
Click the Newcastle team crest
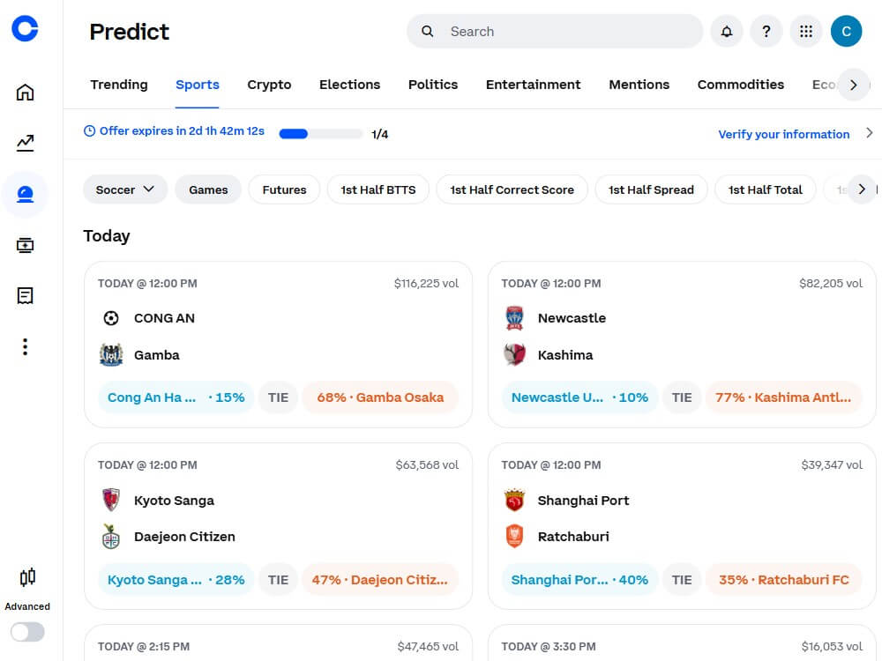(514, 318)
